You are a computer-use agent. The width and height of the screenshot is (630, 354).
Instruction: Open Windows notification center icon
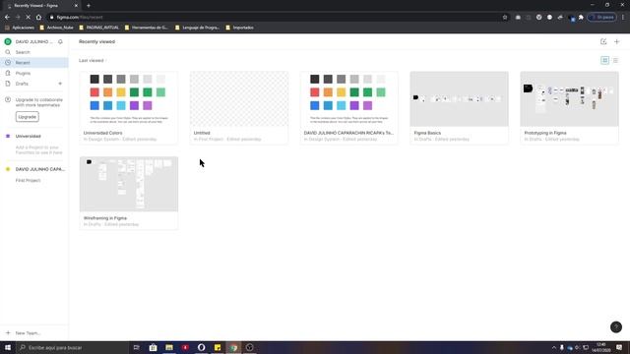[x=619, y=347]
